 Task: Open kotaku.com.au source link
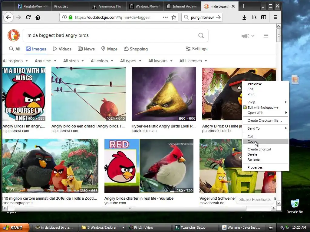click(144, 131)
